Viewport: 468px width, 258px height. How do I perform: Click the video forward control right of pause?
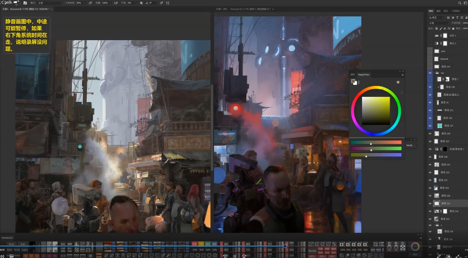(244, 256)
